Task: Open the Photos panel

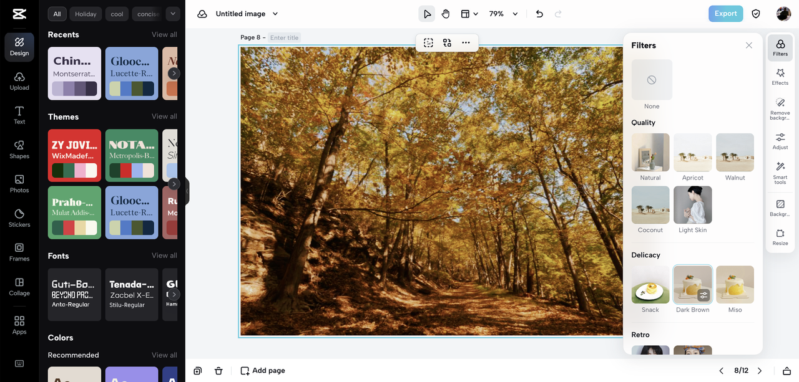Action: point(19,184)
